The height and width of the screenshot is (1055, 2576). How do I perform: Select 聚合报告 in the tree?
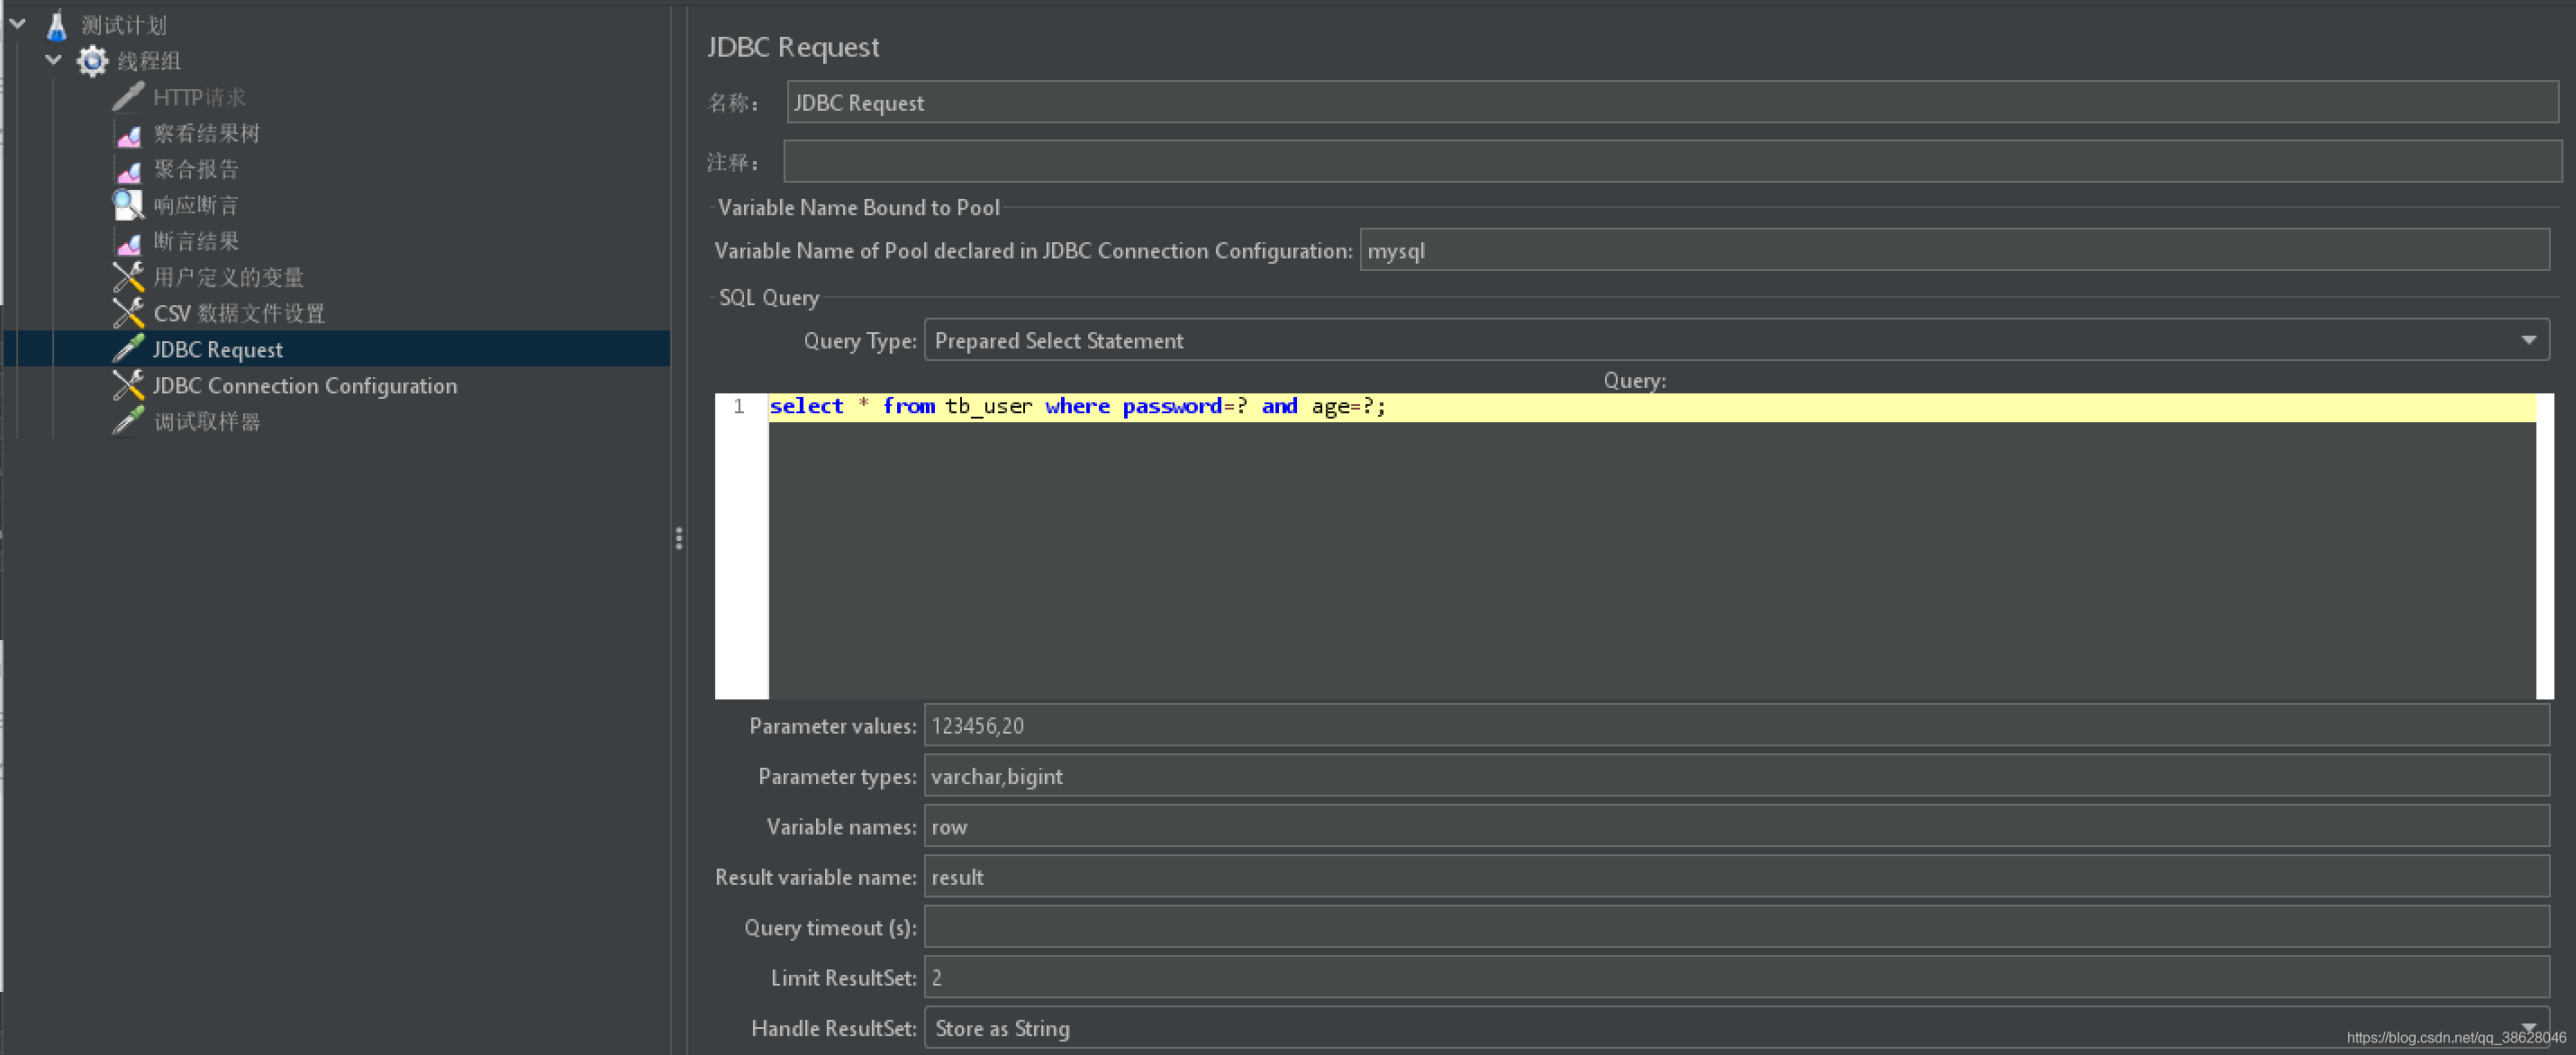196,170
